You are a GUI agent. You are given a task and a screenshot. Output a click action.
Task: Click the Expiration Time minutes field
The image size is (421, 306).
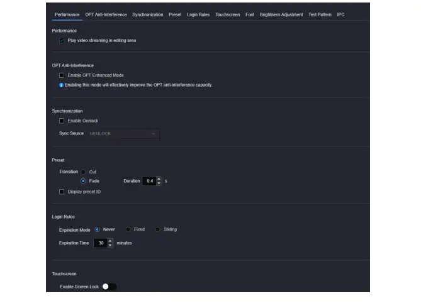pyautogui.click(x=101, y=243)
